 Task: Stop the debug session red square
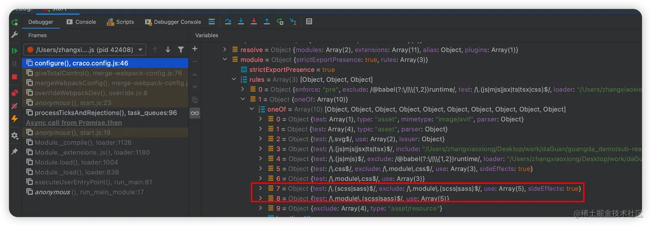(15, 76)
